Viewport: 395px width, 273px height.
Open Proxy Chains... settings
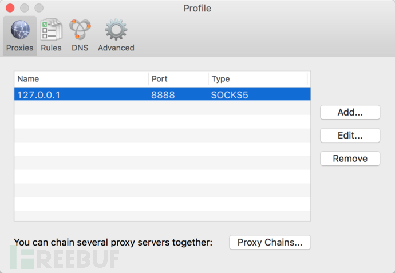point(270,242)
